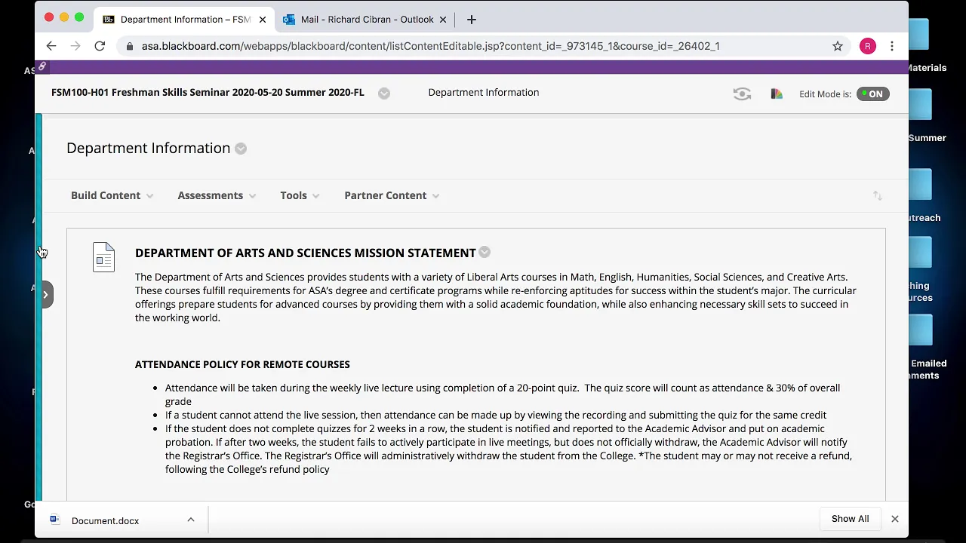Open the Assessments menu
The image size is (966, 543).
pos(217,195)
